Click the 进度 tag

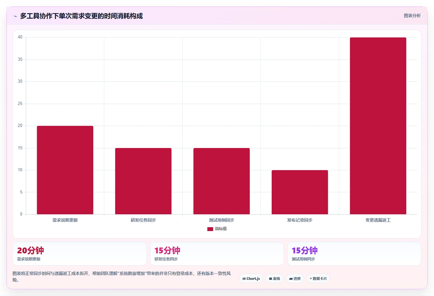(x=295, y=279)
